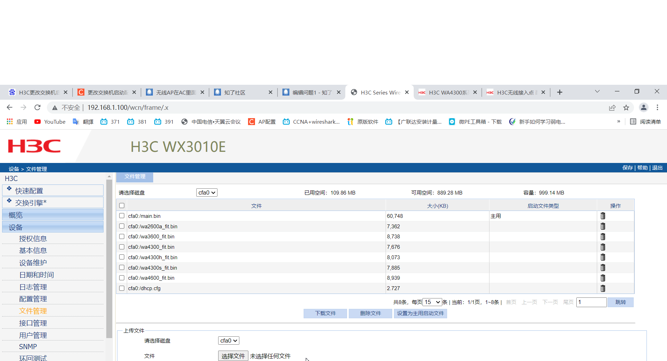Viewport: 667px width, 361px height.
Task: Click trash icon for wa4300h_fit.bin
Action: 603,257
